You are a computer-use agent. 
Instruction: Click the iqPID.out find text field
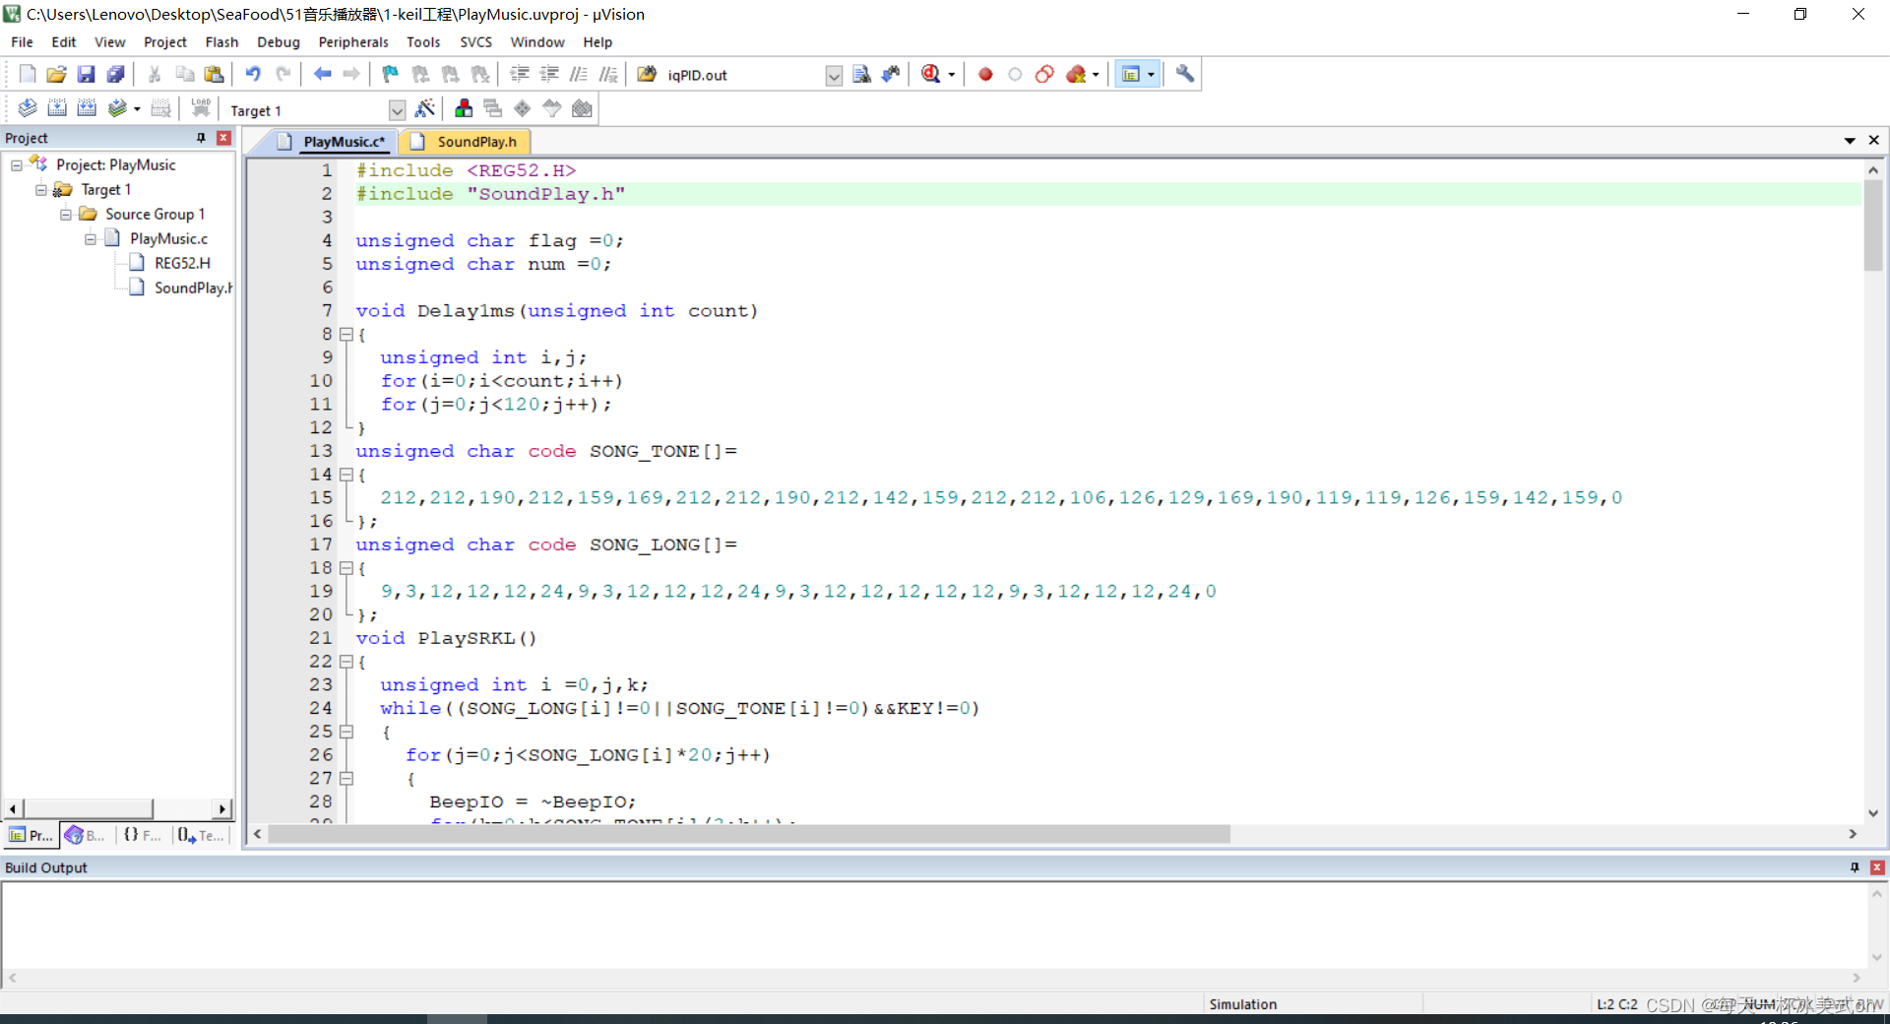[x=743, y=75]
